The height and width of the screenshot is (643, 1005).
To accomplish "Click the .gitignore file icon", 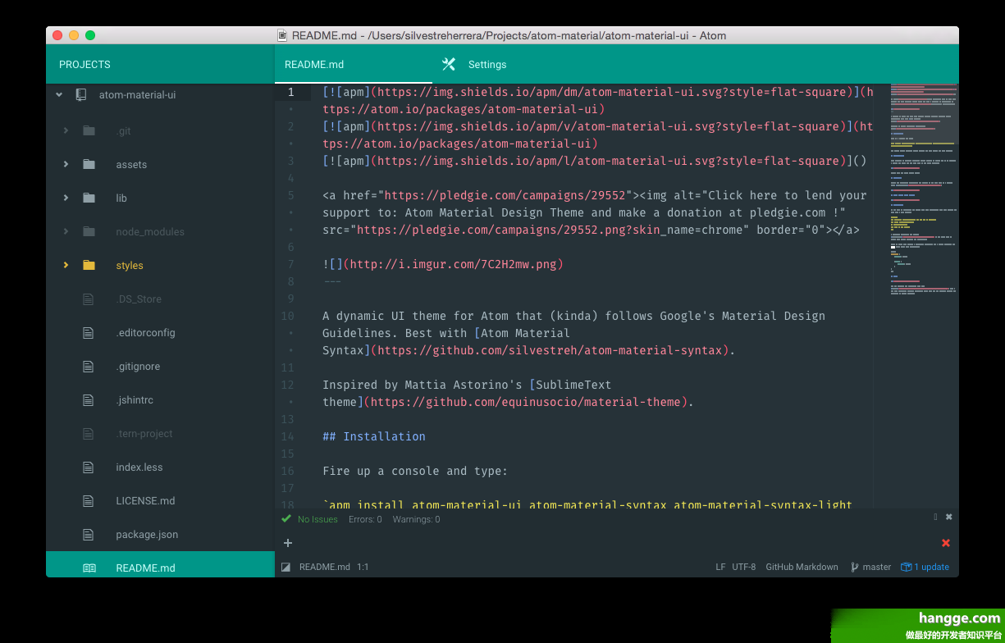I will tap(89, 367).
